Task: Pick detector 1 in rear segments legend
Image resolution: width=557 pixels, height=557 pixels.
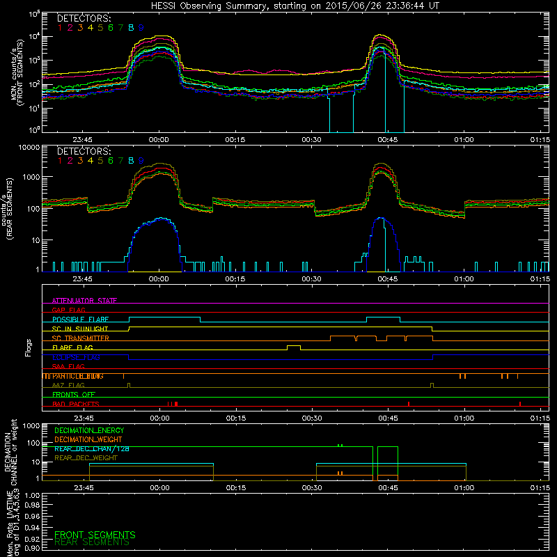Action: point(60,161)
